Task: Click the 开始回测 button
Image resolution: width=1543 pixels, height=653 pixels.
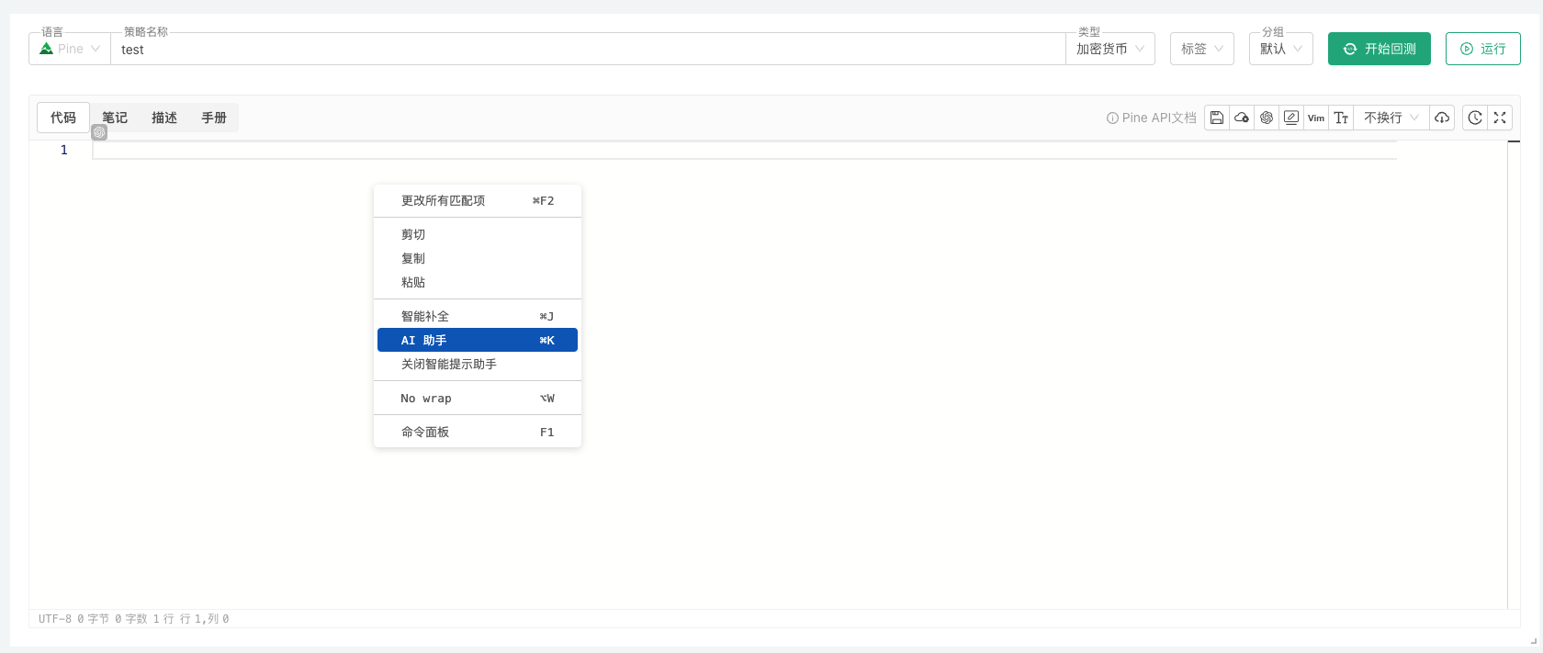Action: coord(1380,49)
